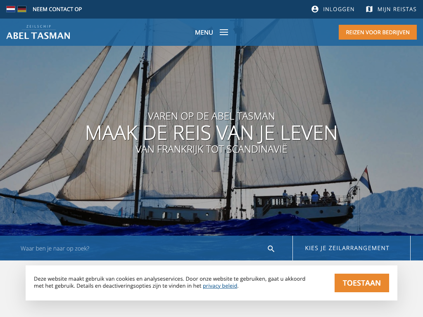Open the privacy beleid link

[220, 286]
